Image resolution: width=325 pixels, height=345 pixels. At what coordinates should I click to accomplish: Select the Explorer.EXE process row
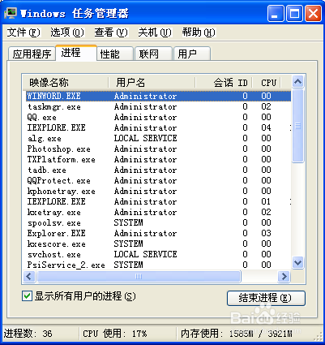[x=158, y=233]
